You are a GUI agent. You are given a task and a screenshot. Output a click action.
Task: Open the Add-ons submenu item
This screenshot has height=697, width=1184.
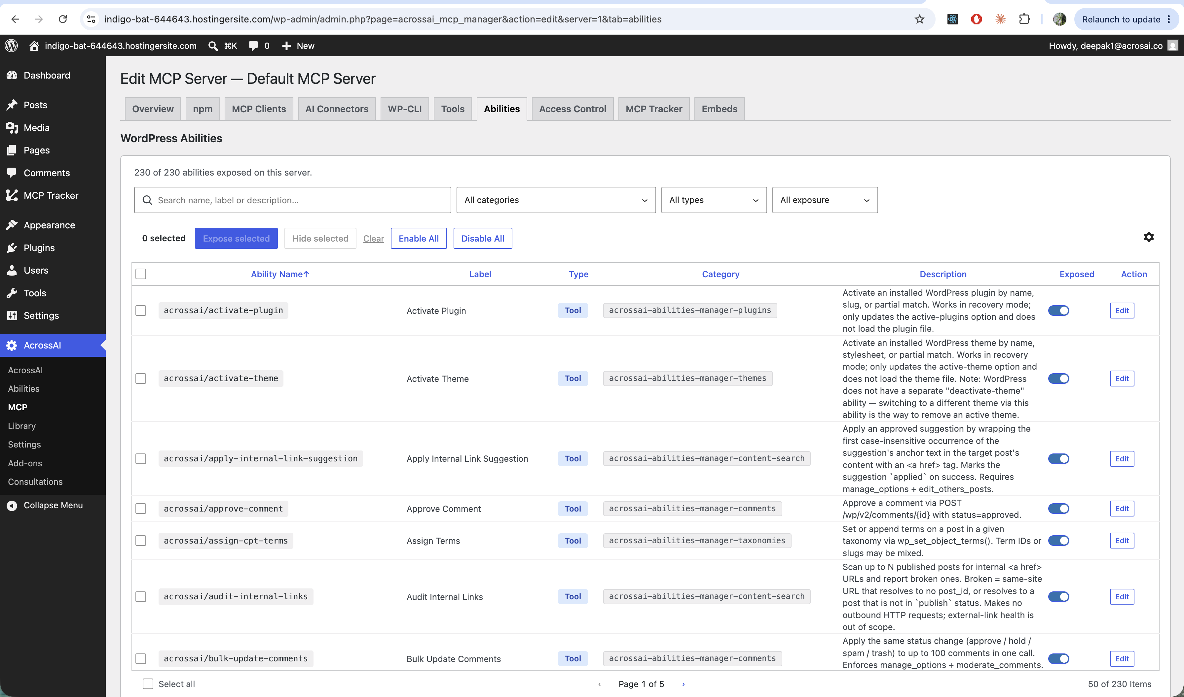click(25, 463)
